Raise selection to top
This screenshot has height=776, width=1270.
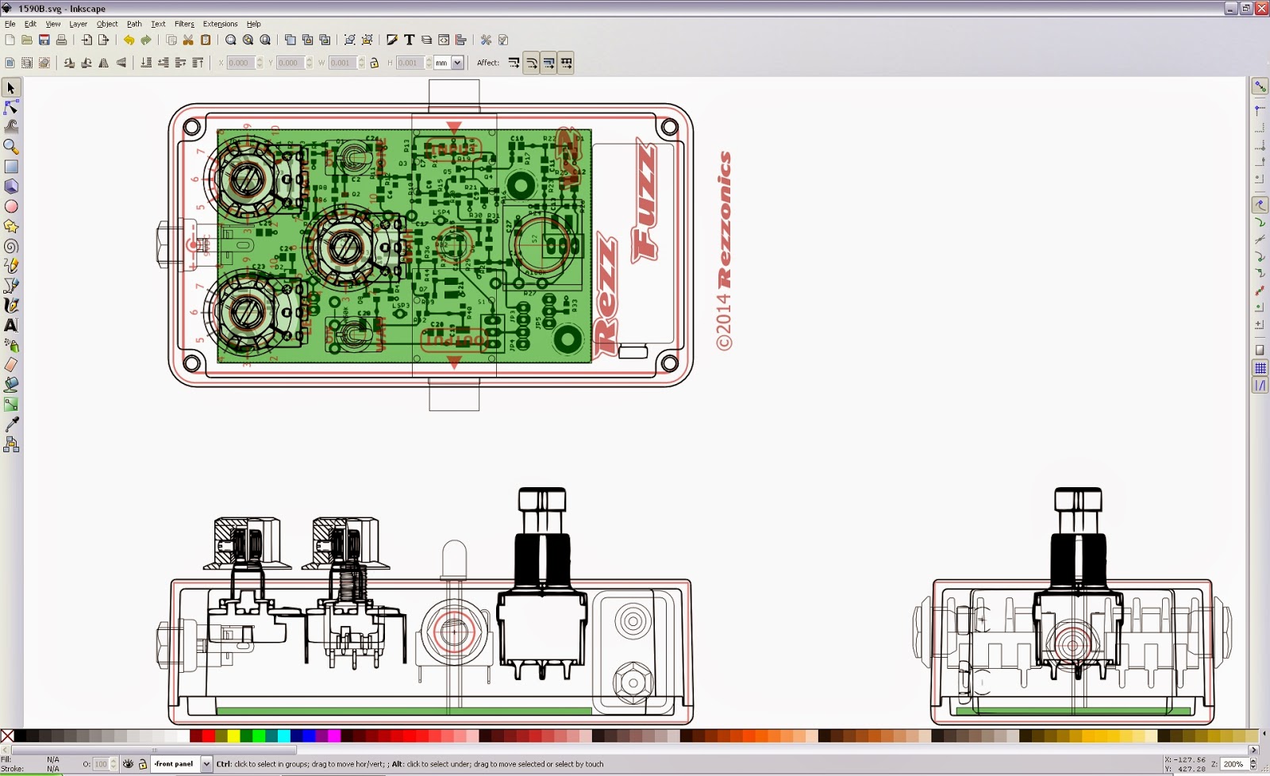[198, 63]
